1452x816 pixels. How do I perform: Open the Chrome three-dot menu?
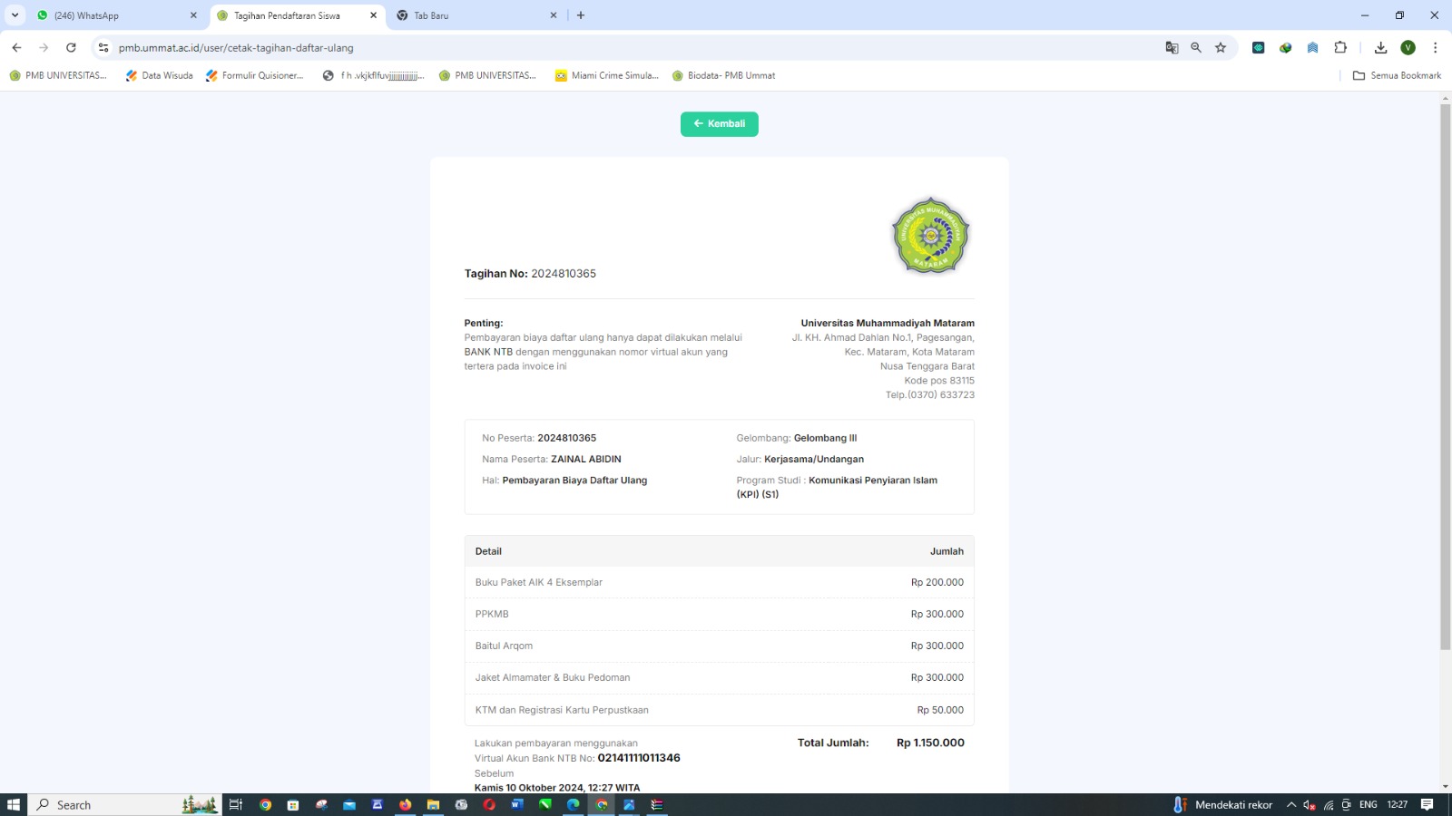pyautogui.click(x=1435, y=48)
